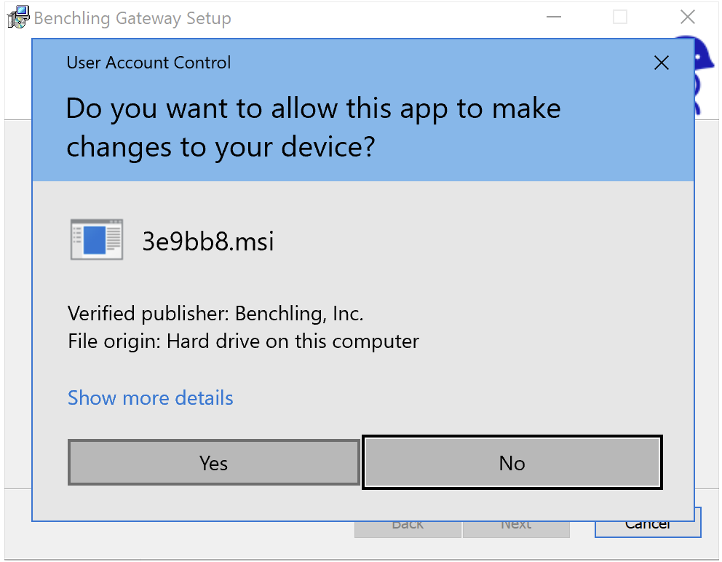Close the Benchling Gateway Setup window
Image resolution: width=722 pixels, height=562 pixels.
688,17
